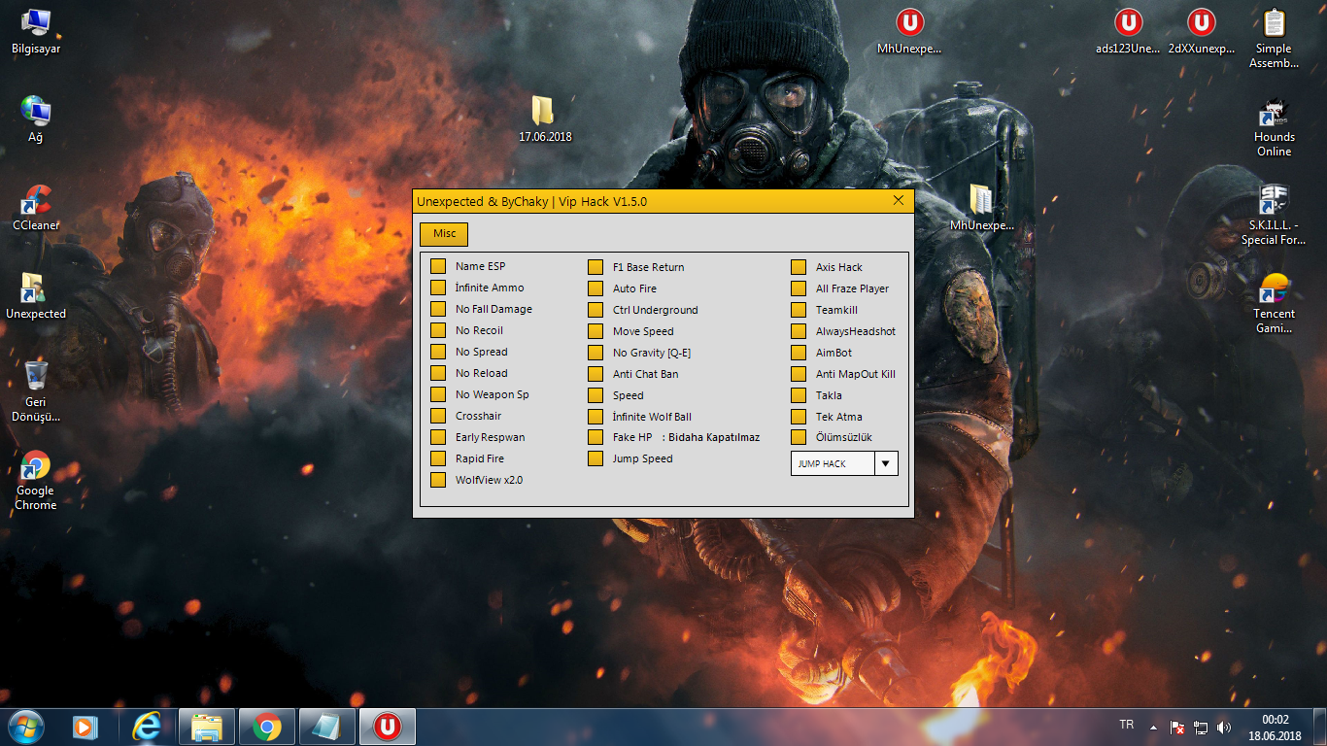Toggle the Axis Hack checkbox
Screen dimensions: 1327x746
(x=799, y=267)
